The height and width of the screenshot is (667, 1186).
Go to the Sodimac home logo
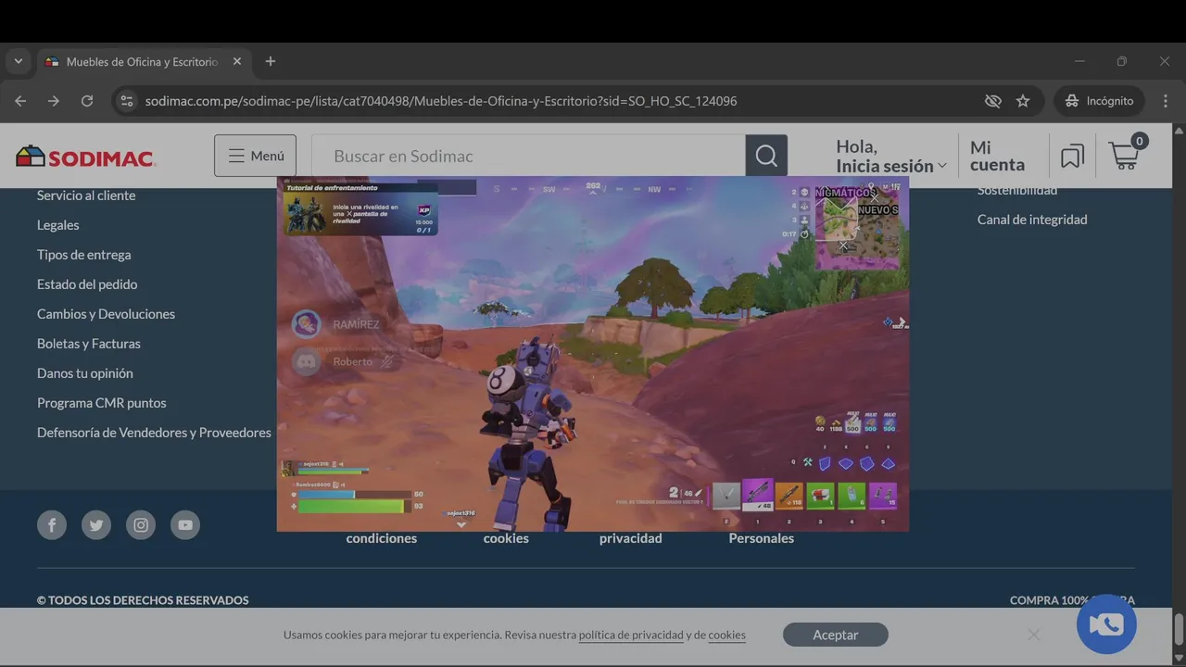coord(85,157)
